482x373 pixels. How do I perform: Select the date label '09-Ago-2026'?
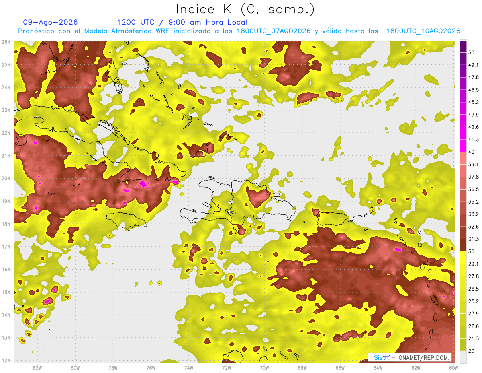[x=51, y=22]
